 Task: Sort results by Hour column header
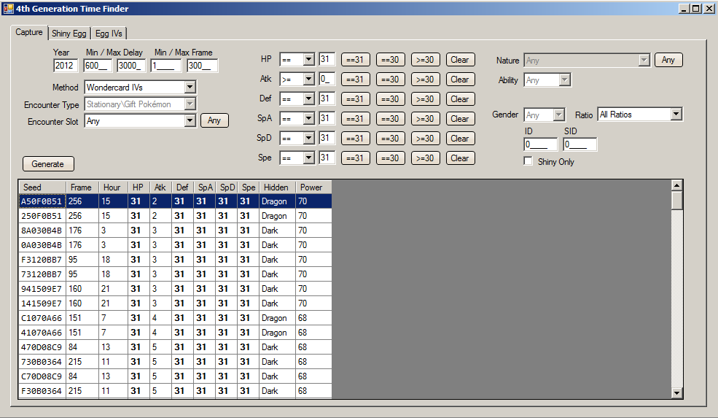tap(113, 187)
